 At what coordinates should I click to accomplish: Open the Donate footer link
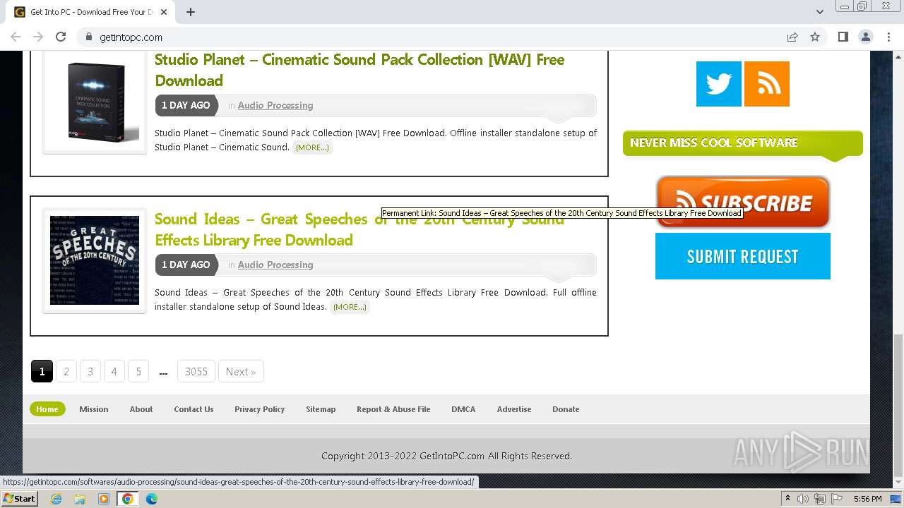566,409
